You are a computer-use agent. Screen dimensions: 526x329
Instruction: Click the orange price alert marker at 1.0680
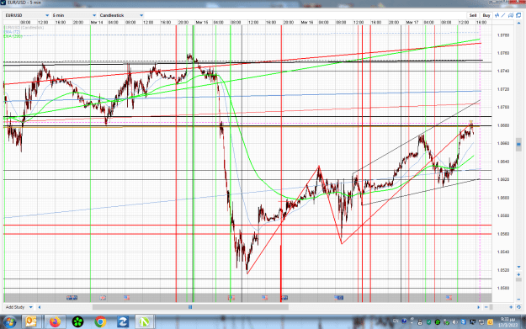pyautogui.click(x=471, y=122)
